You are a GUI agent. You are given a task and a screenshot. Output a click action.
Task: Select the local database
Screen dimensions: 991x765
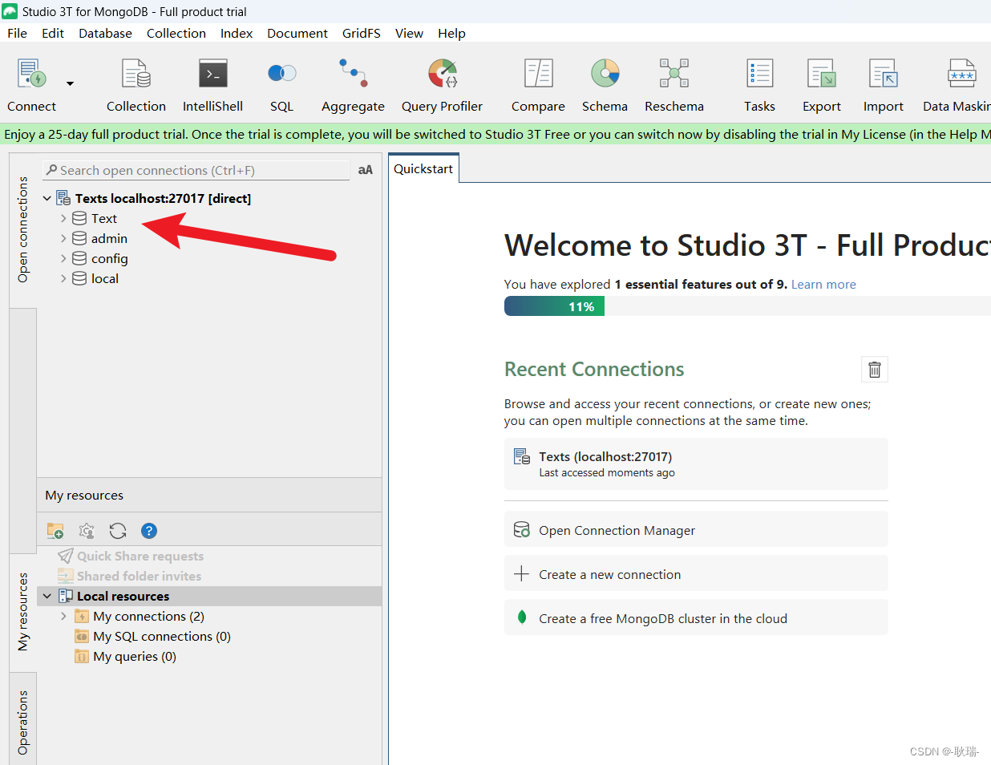coord(104,278)
